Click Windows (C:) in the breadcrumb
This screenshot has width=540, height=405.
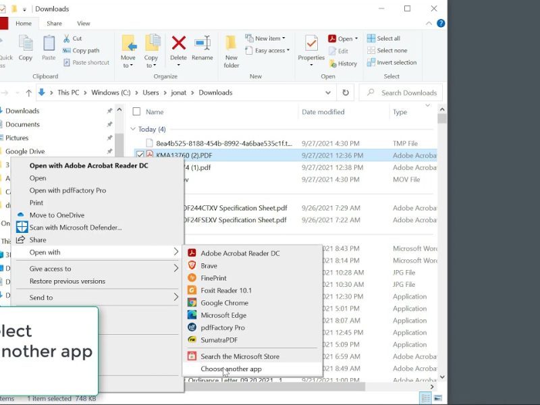coord(111,92)
